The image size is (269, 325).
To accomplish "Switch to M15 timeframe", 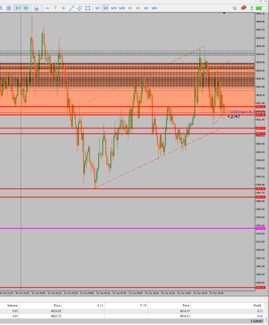I will point(113,8).
